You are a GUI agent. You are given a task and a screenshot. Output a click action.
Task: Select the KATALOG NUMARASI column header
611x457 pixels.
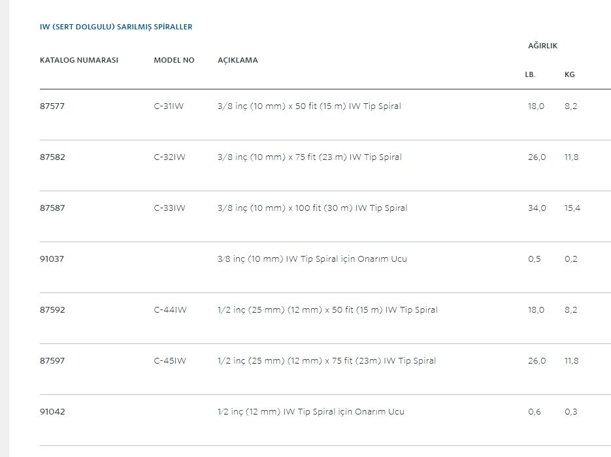pos(78,60)
